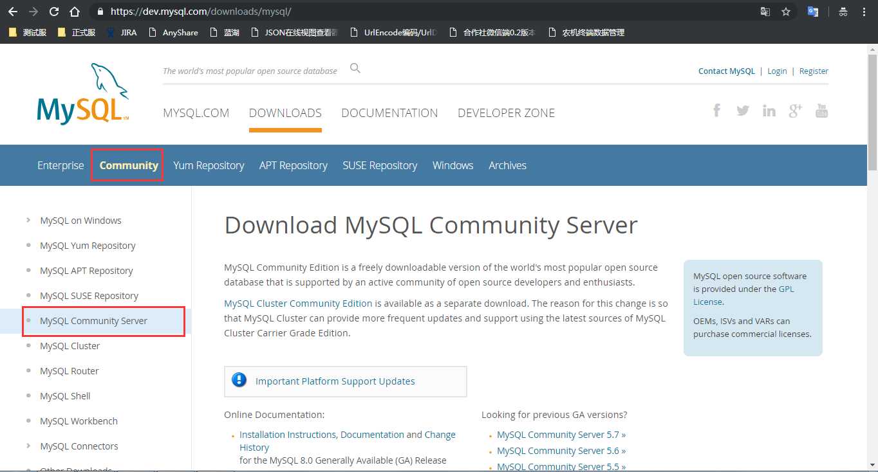Image resolution: width=878 pixels, height=472 pixels.
Task: Open MySQL Facebook page icon
Action: [x=716, y=110]
